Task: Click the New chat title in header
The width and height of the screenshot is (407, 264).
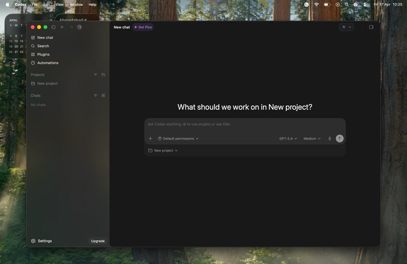Action: (x=122, y=27)
